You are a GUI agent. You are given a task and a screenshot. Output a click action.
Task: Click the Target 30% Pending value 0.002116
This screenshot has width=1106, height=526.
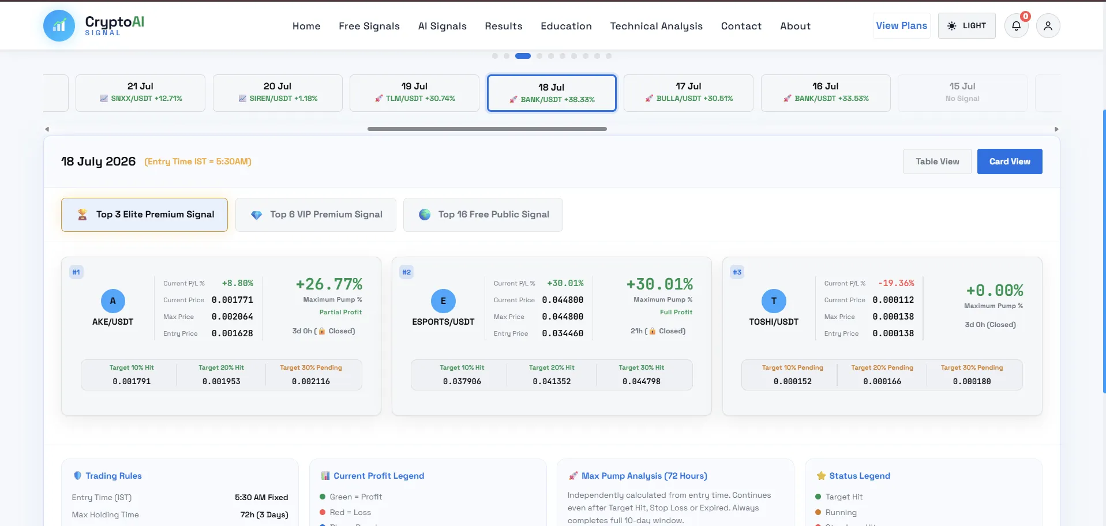point(311,381)
